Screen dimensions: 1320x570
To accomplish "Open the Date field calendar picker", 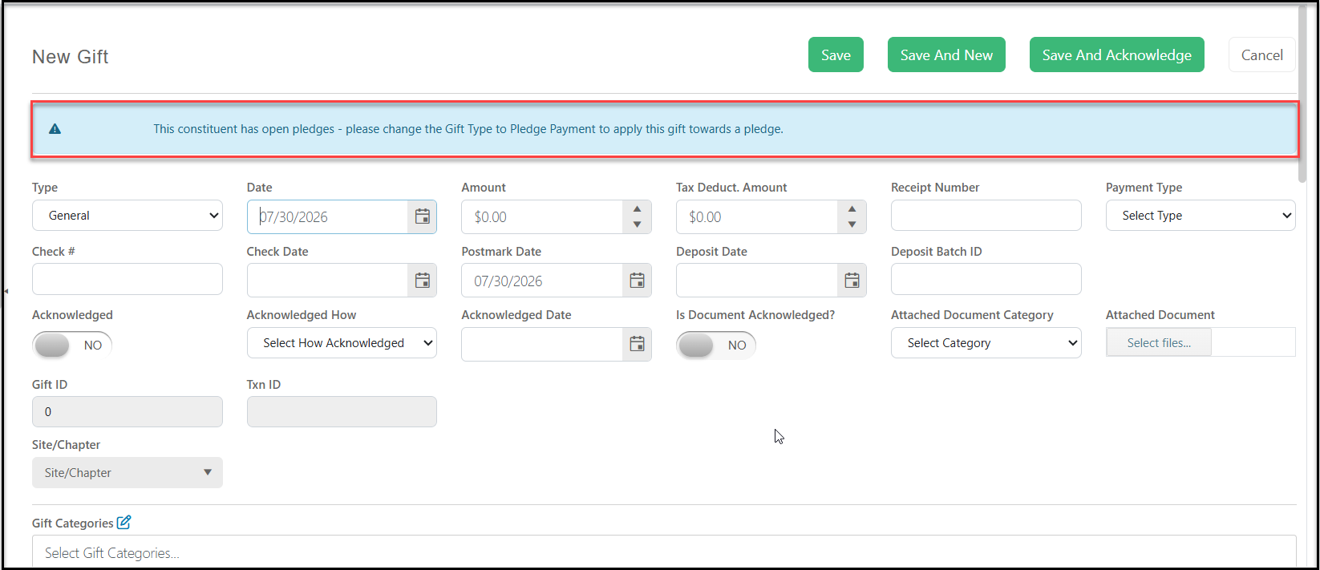I will pyautogui.click(x=422, y=216).
